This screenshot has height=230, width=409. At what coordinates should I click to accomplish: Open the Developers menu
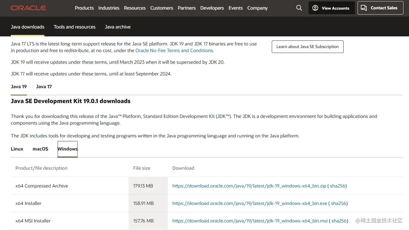point(212,8)
